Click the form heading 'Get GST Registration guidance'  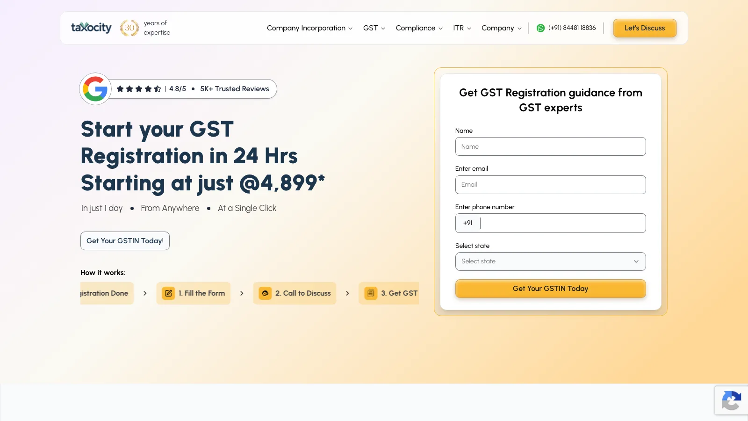point(551,100)
